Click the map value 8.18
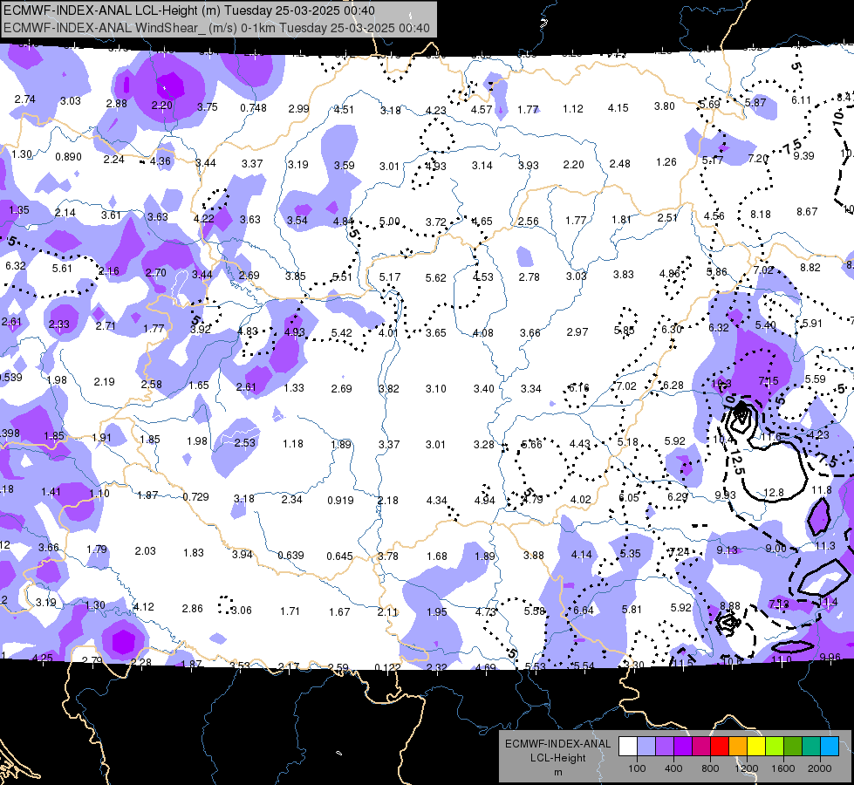This screenshot has height=785, width=854. 761,214
